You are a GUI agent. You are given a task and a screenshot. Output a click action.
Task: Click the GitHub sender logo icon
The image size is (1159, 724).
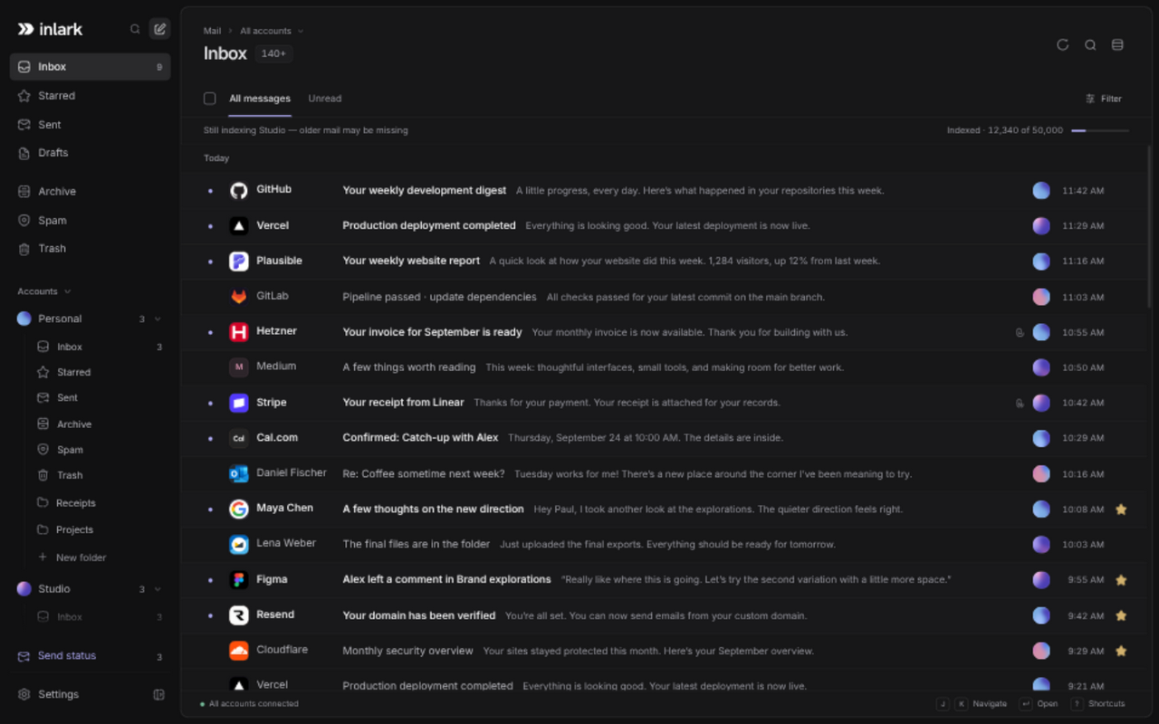pyautogui.click(x=239, y=190)
